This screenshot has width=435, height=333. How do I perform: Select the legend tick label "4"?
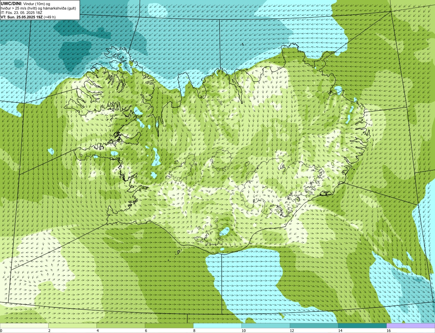[98, 331]
